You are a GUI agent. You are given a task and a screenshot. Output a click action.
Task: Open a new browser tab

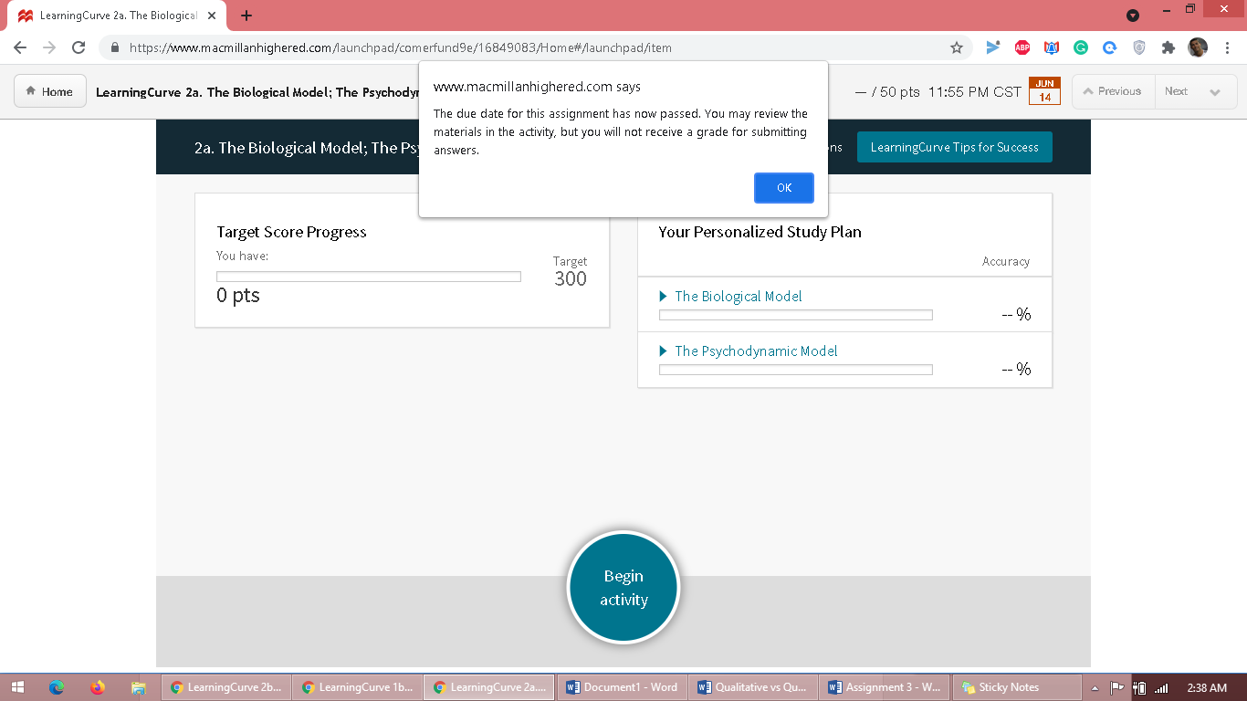click(246, 16)
